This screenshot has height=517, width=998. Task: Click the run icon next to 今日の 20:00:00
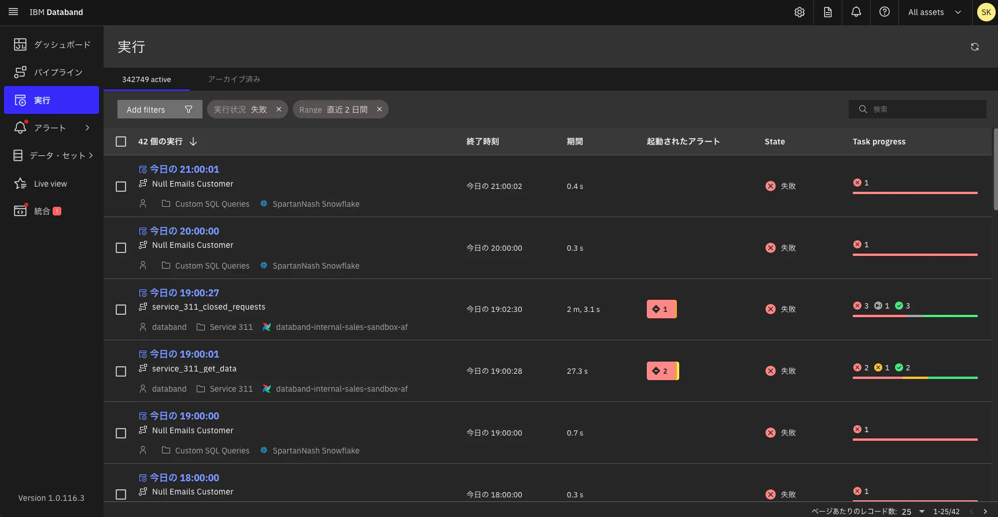143,231
